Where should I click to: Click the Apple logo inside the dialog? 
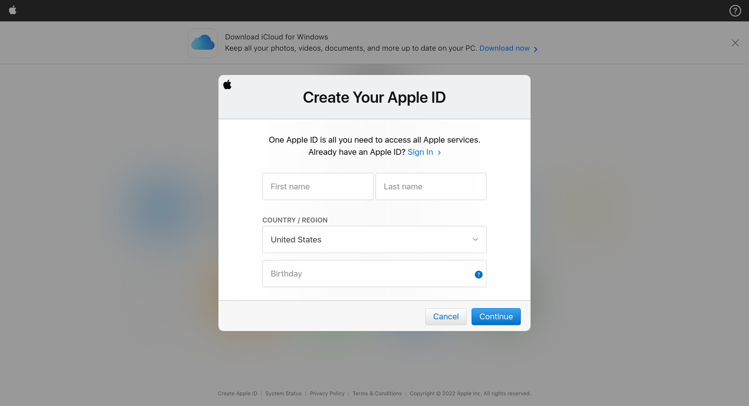pos(227,85)
